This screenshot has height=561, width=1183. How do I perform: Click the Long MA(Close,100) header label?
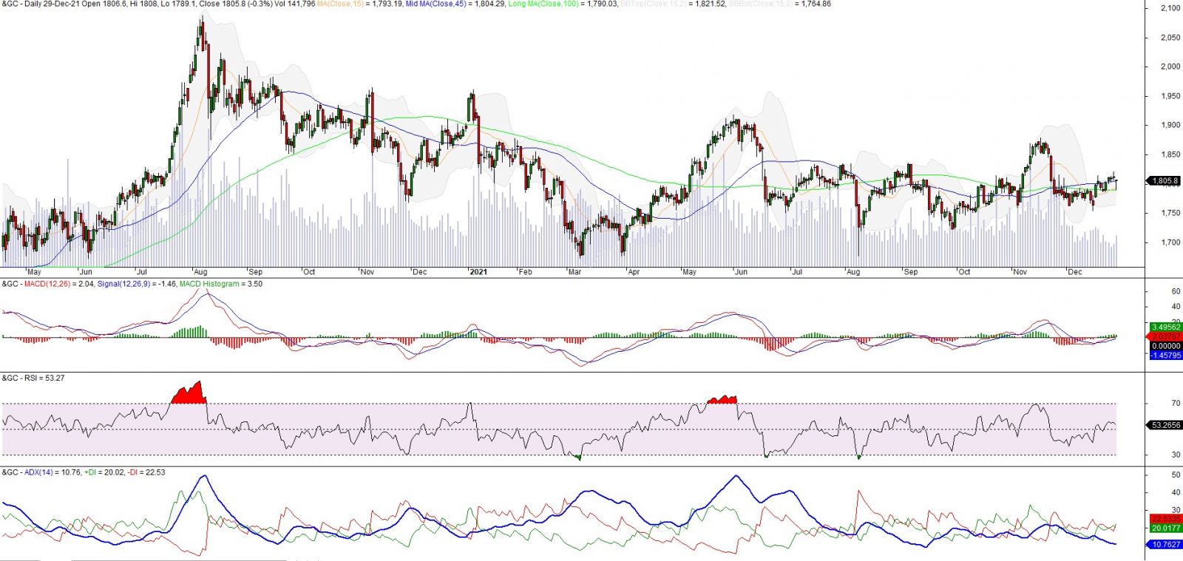pos(543,4)
